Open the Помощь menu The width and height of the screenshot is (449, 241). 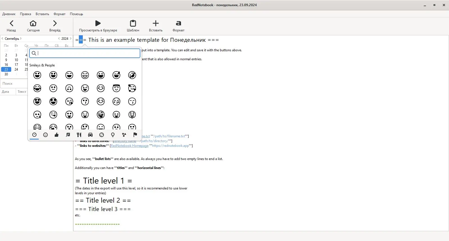[x=76, y=14]
